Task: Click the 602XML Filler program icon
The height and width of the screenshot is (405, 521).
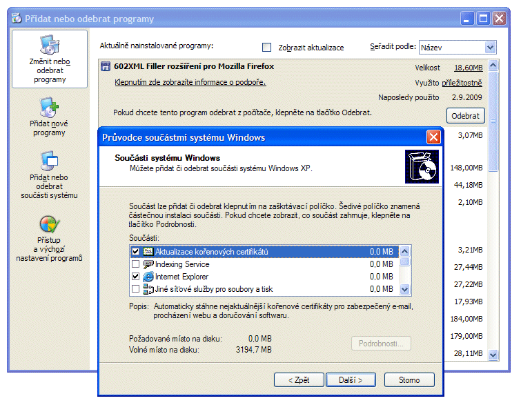Action: coord(106,67)
